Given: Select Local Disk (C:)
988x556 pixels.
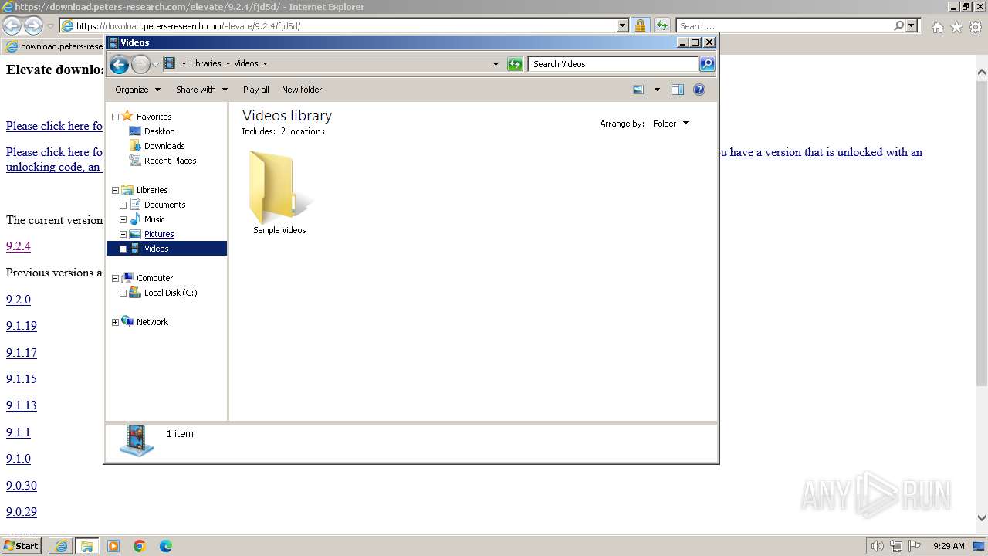Looking at the screenshot, I should click(x=171, y=293).
